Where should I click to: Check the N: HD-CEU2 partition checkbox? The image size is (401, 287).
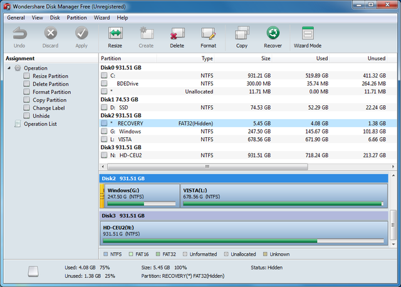pos(104,155)
